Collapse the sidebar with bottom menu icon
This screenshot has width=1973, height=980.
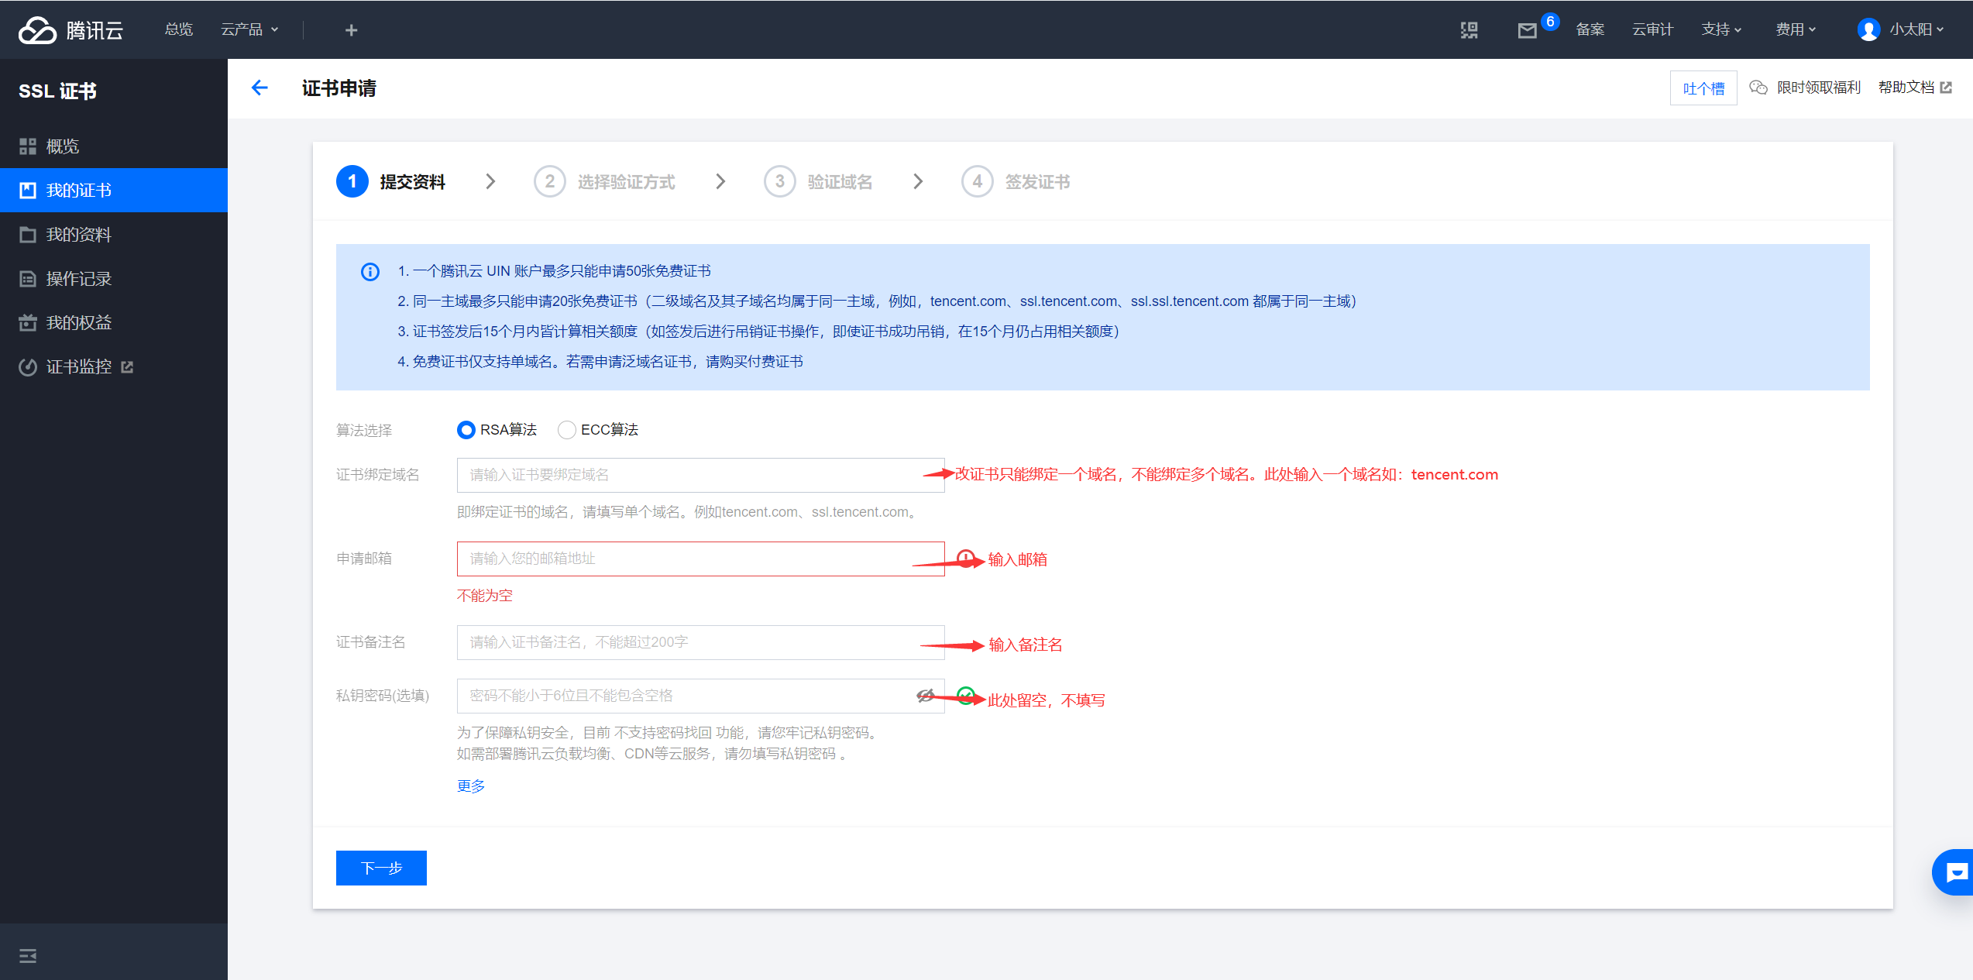click(x=28, y=955)
